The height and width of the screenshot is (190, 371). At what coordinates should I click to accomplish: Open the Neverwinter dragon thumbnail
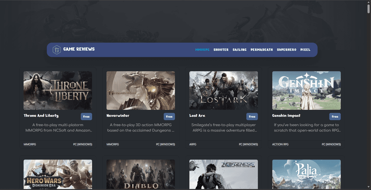click(x=141, y=90)
